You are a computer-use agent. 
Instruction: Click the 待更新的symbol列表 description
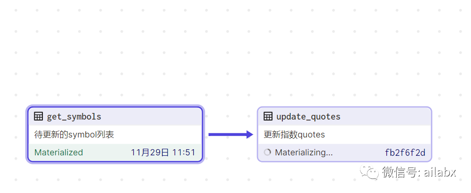point(74,135)
